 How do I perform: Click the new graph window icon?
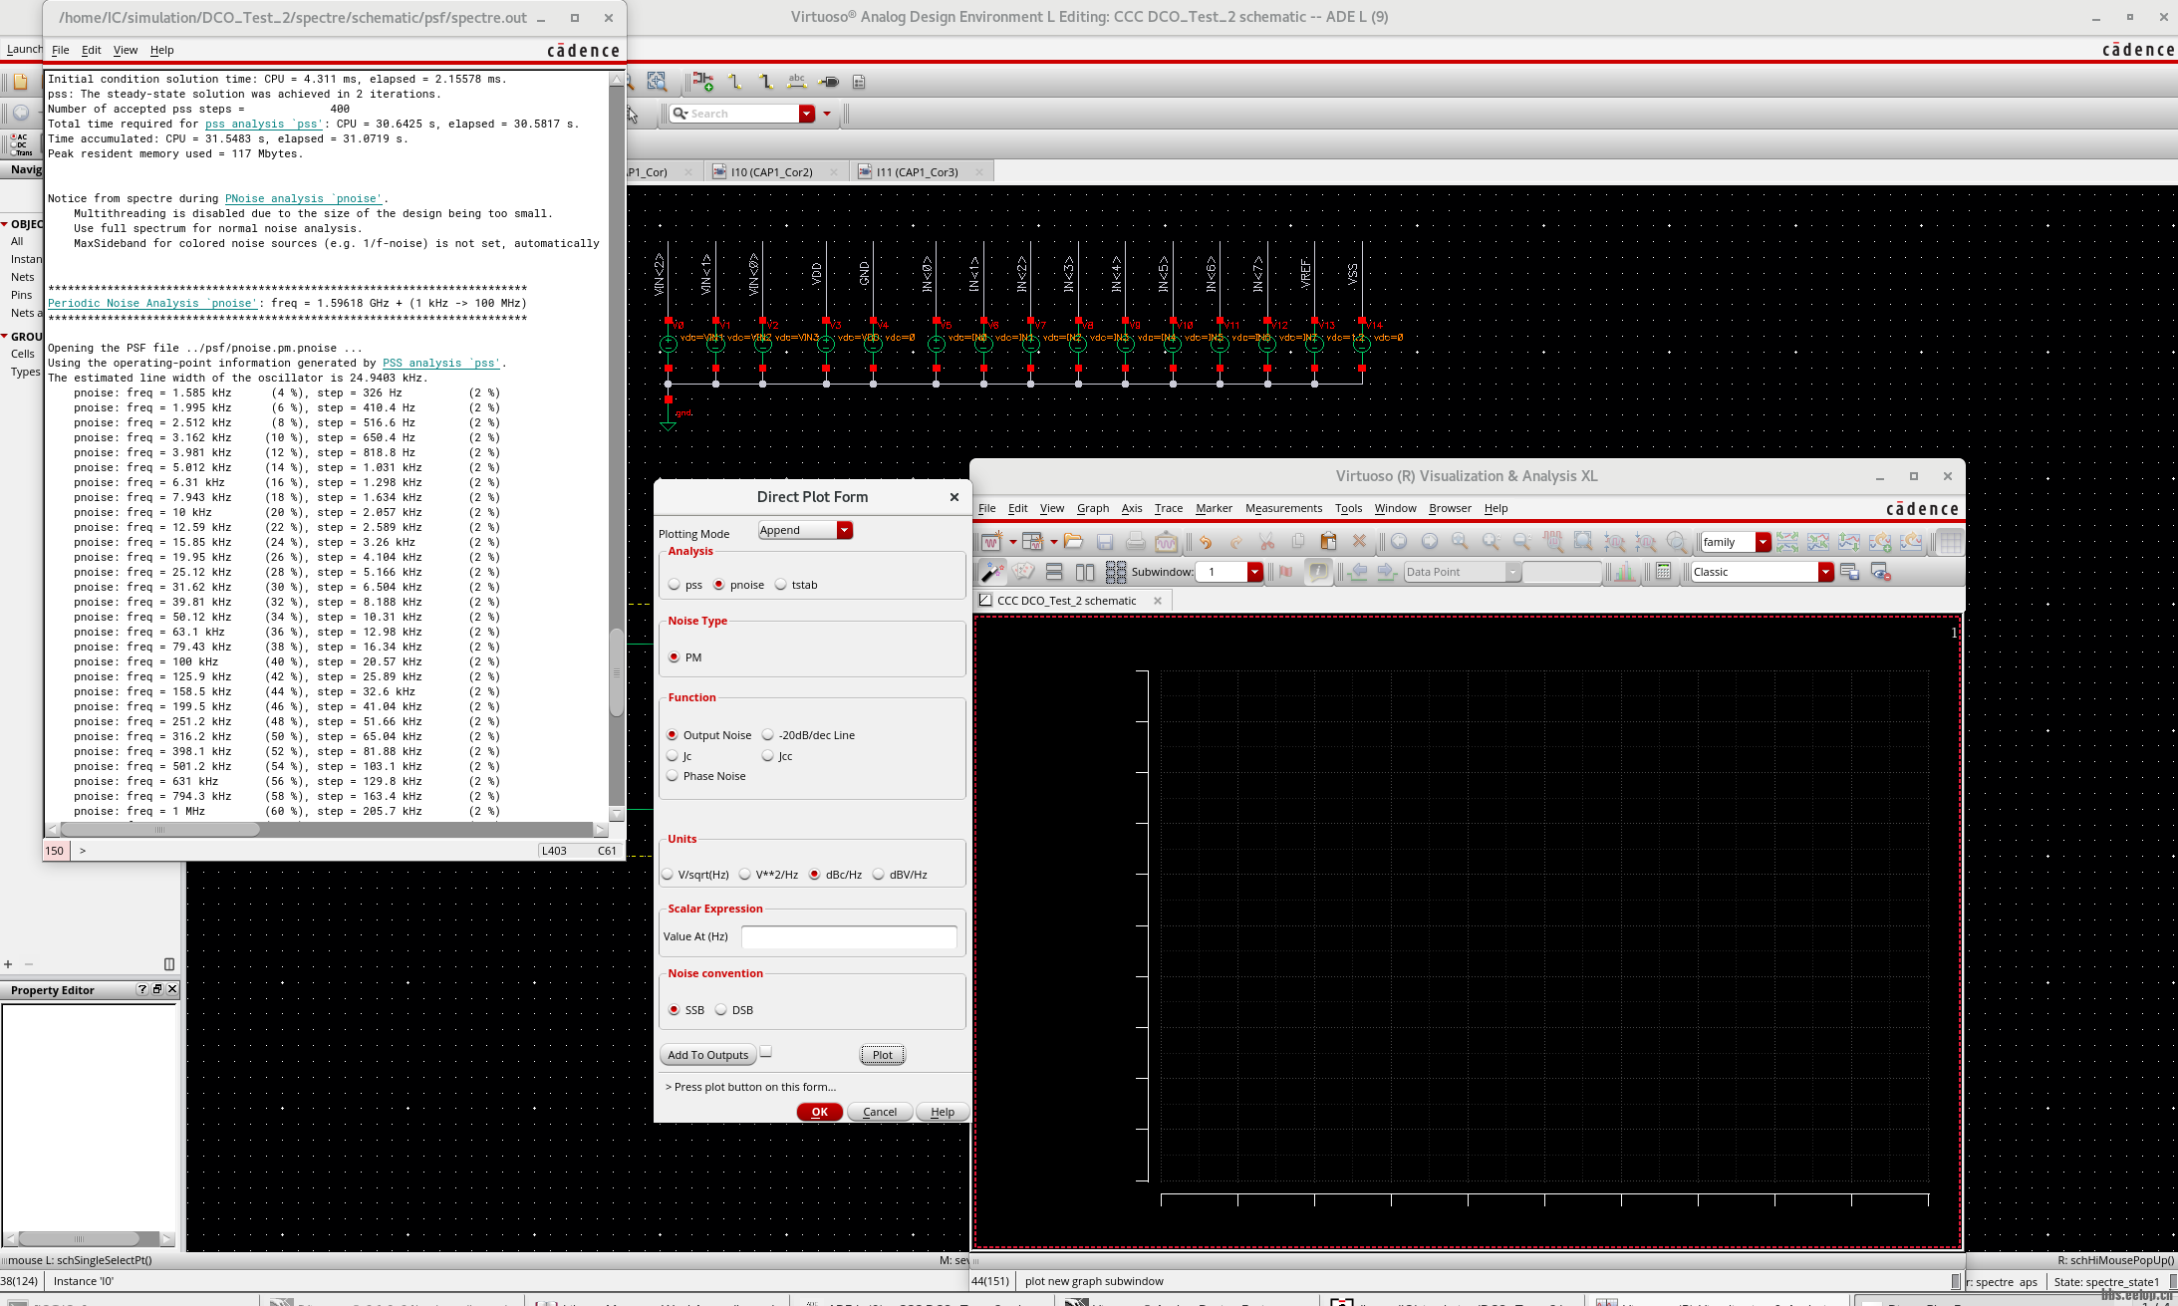click(991, 542)
